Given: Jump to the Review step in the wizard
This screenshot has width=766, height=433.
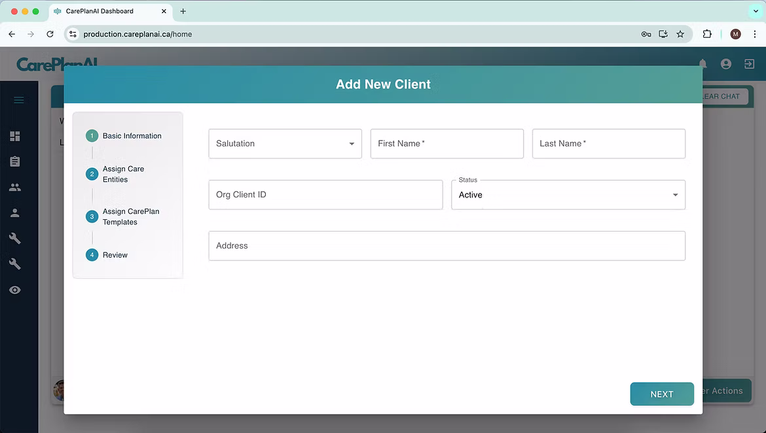Looking at the screenshot, I should coord(115,254).
